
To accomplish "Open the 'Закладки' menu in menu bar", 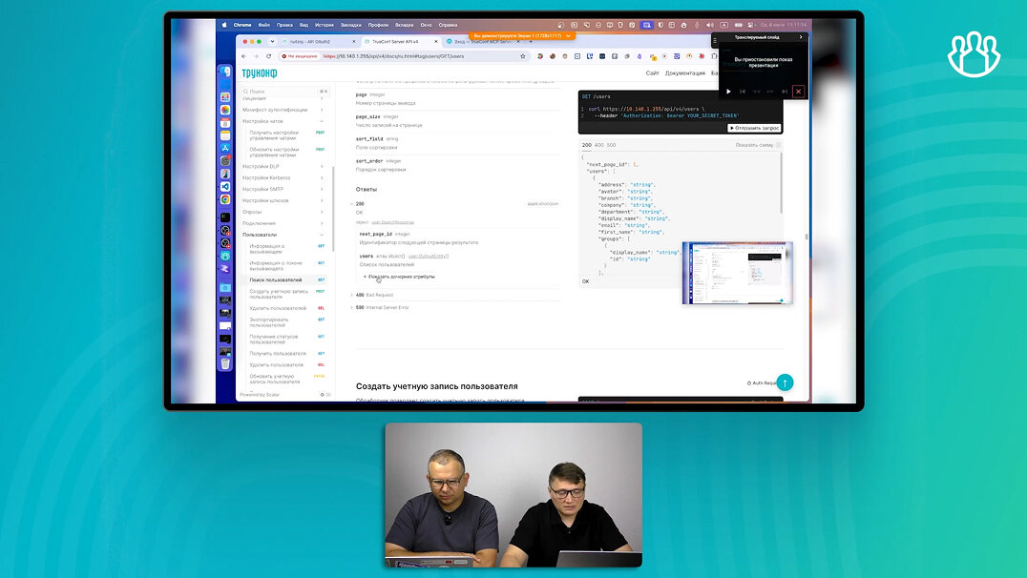I will pyautogui.click(x=351, y=25).
